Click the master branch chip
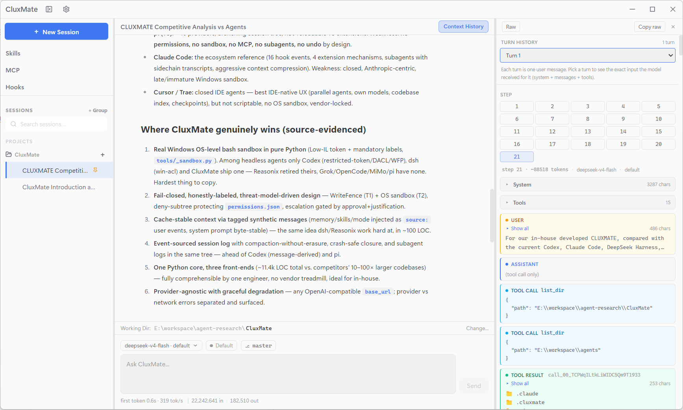Image resolution: width=683 pixels, height=410 pixels. pos(258,345)
